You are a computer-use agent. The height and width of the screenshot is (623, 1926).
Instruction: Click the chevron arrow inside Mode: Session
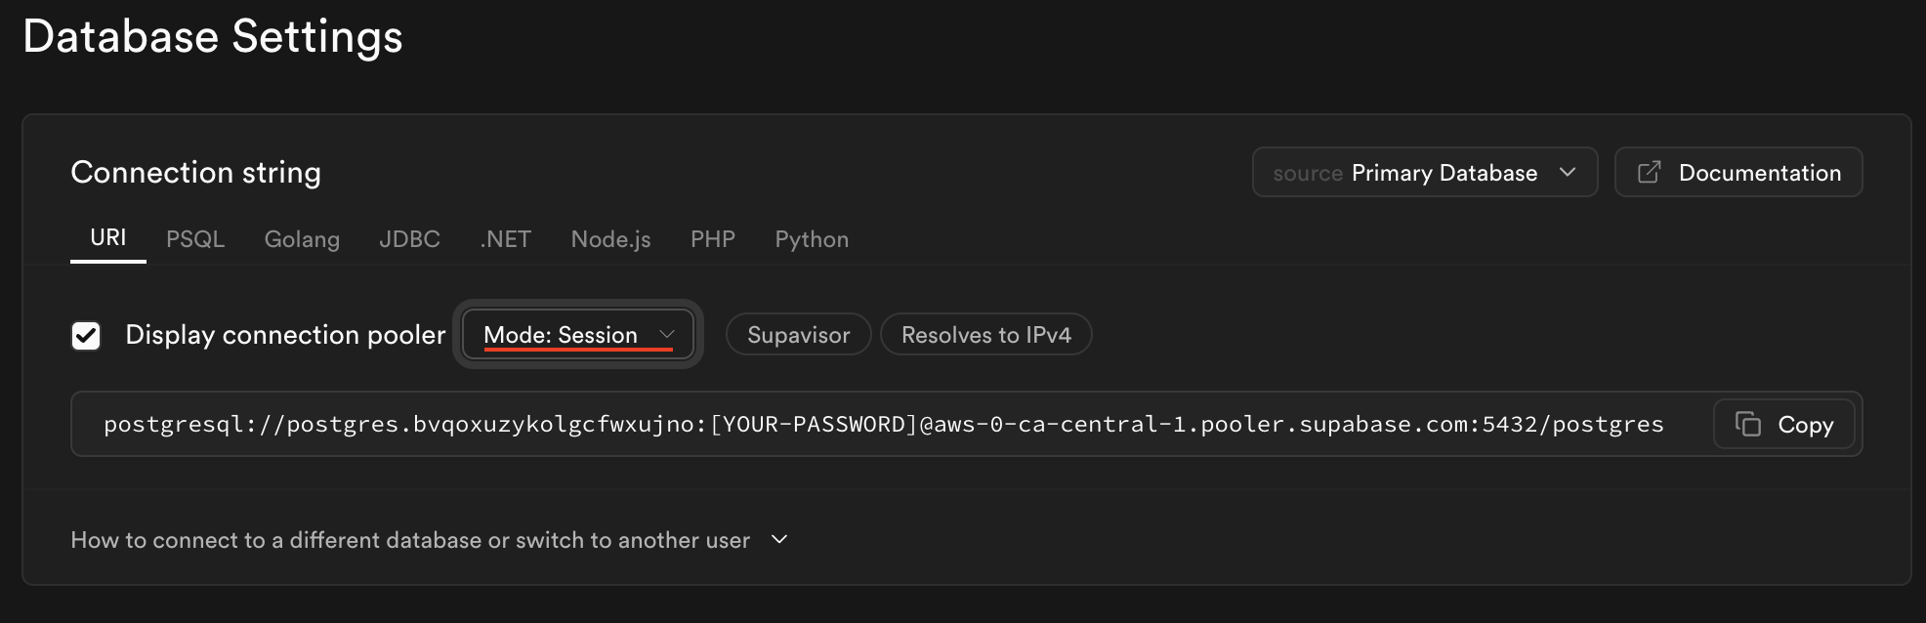click(x=667, y=335)
